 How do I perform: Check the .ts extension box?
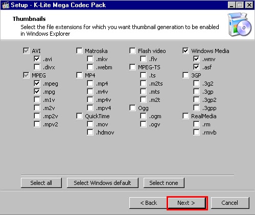tap(143, 75)
